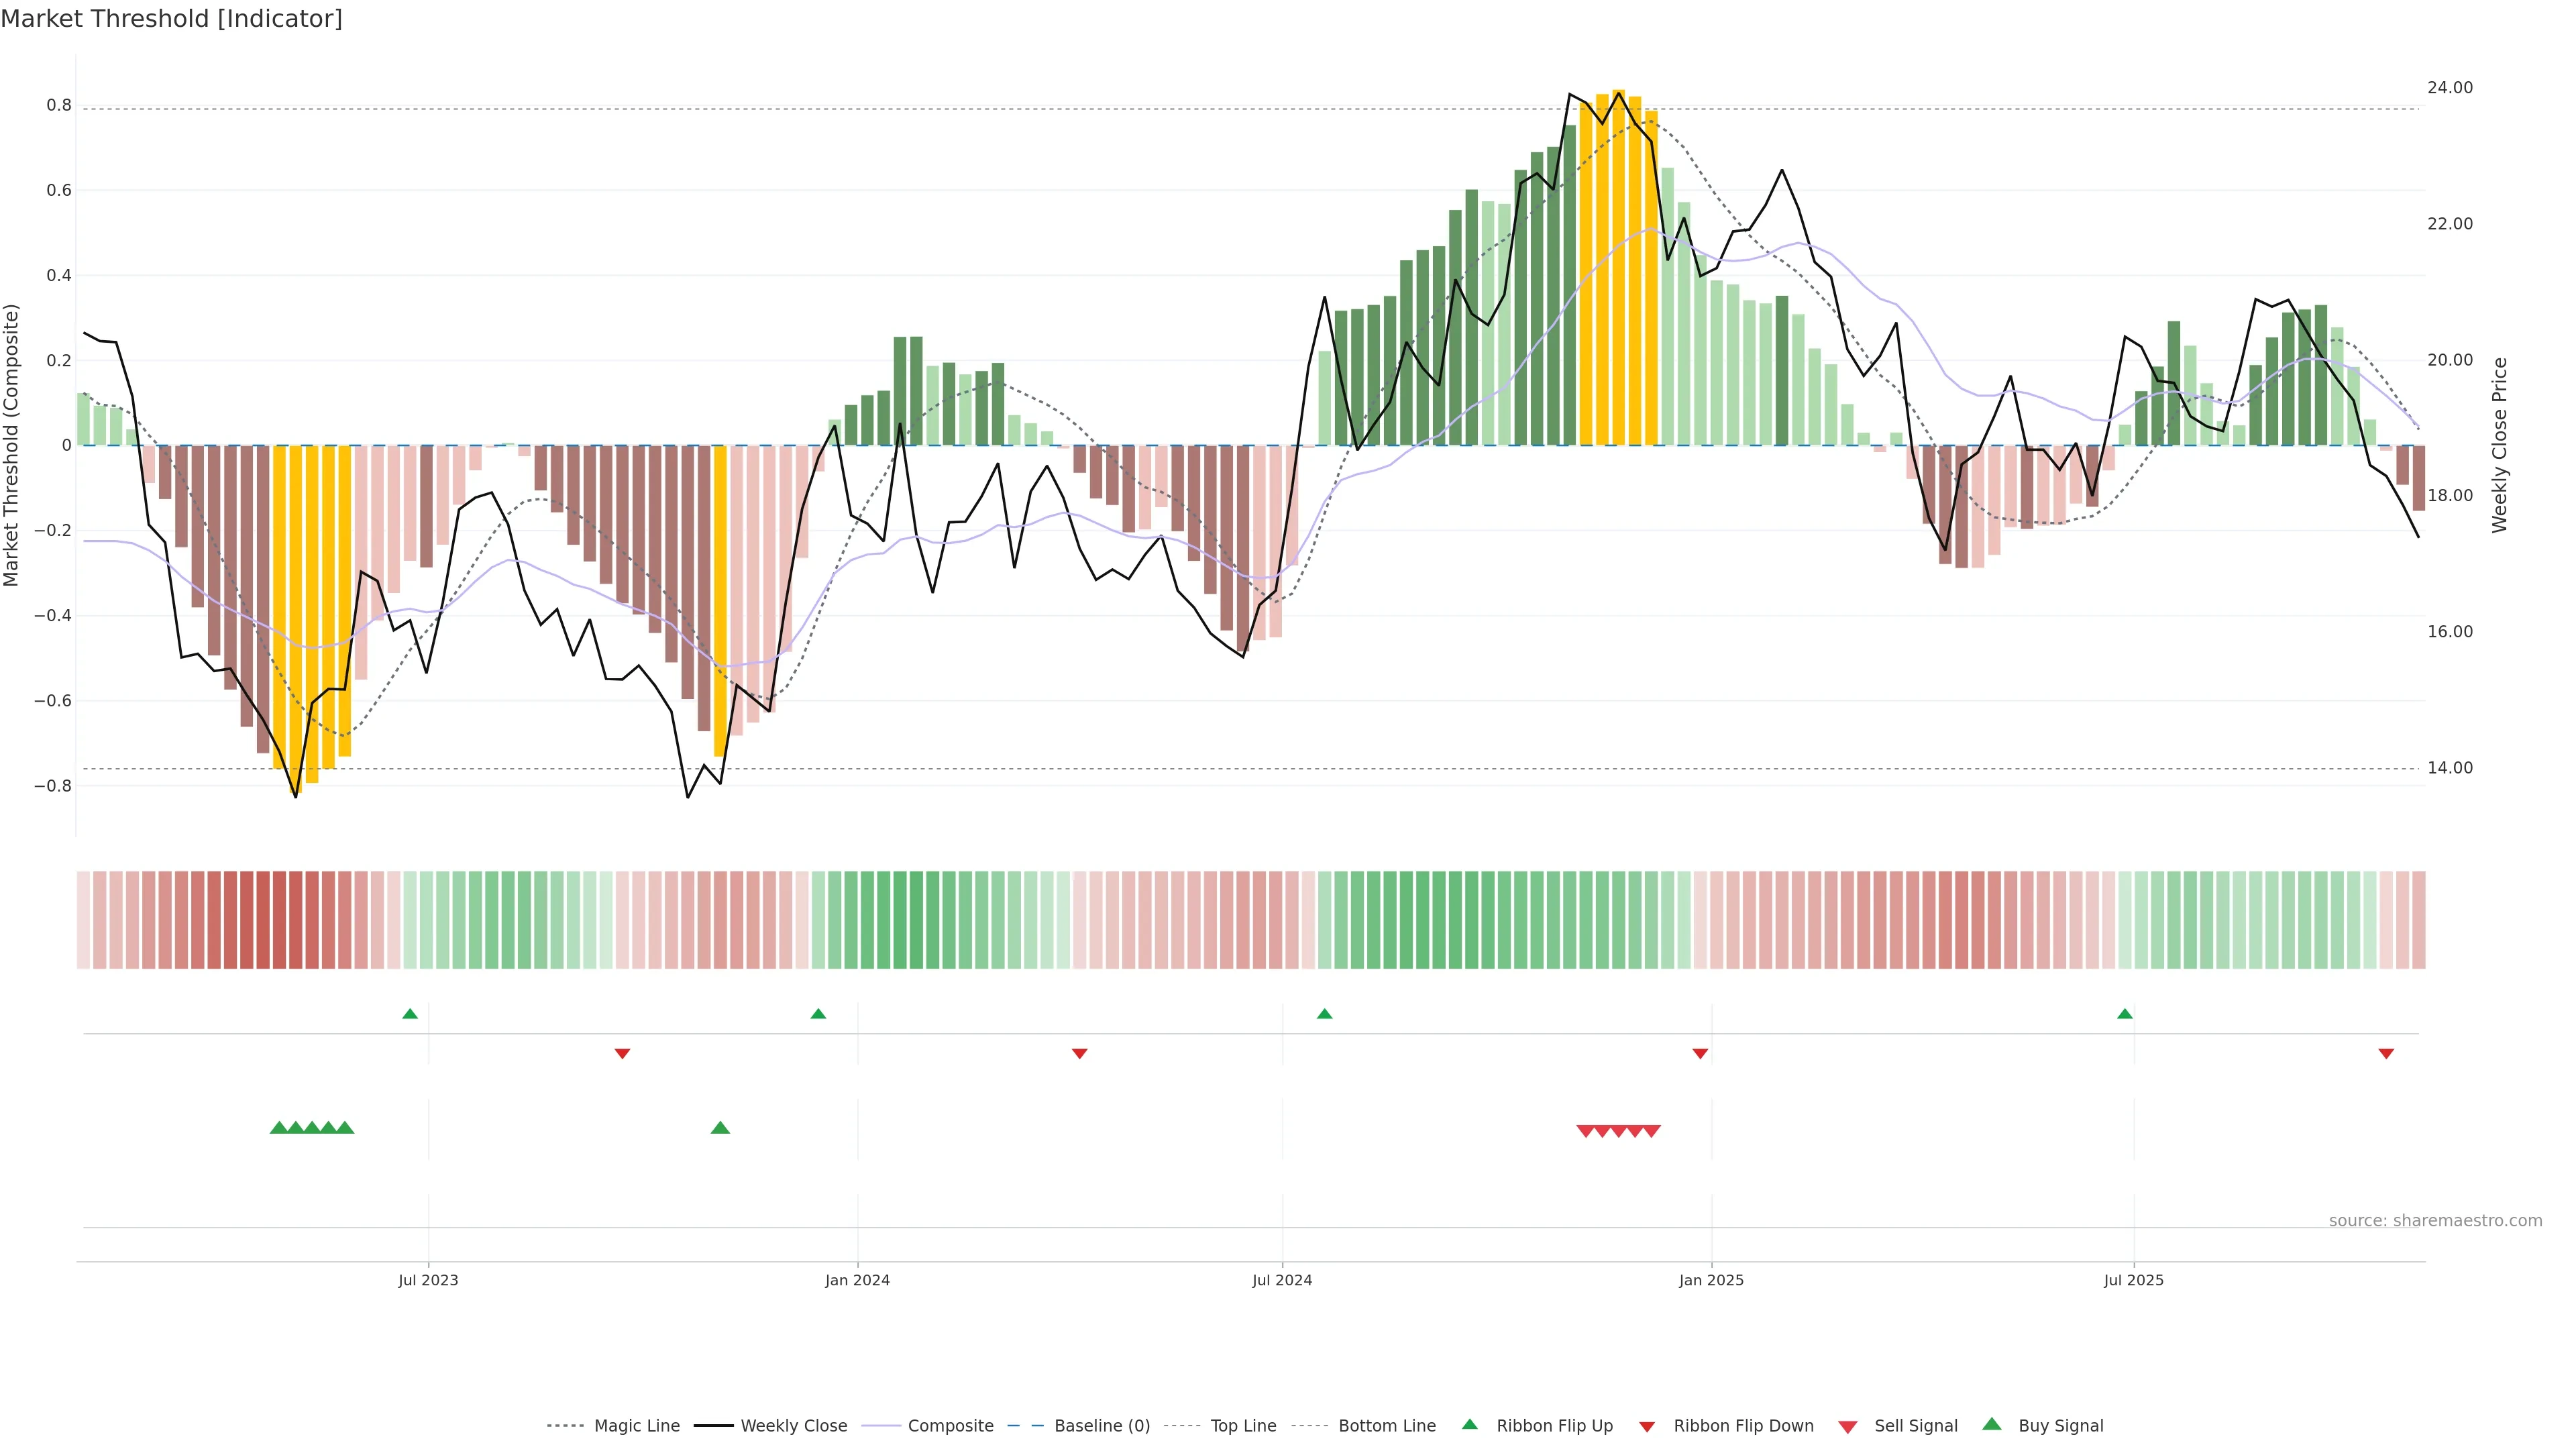Viewport: 2576px width, 1449px height.
Task: Click the Ribbon Flip Up legend triangle
Action: [x=1469, y=1424]
